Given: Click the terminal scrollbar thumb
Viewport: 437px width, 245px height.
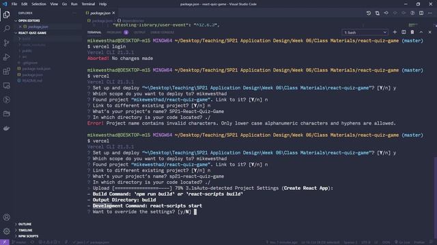Looking at the screenshot, I should (435, 198).
